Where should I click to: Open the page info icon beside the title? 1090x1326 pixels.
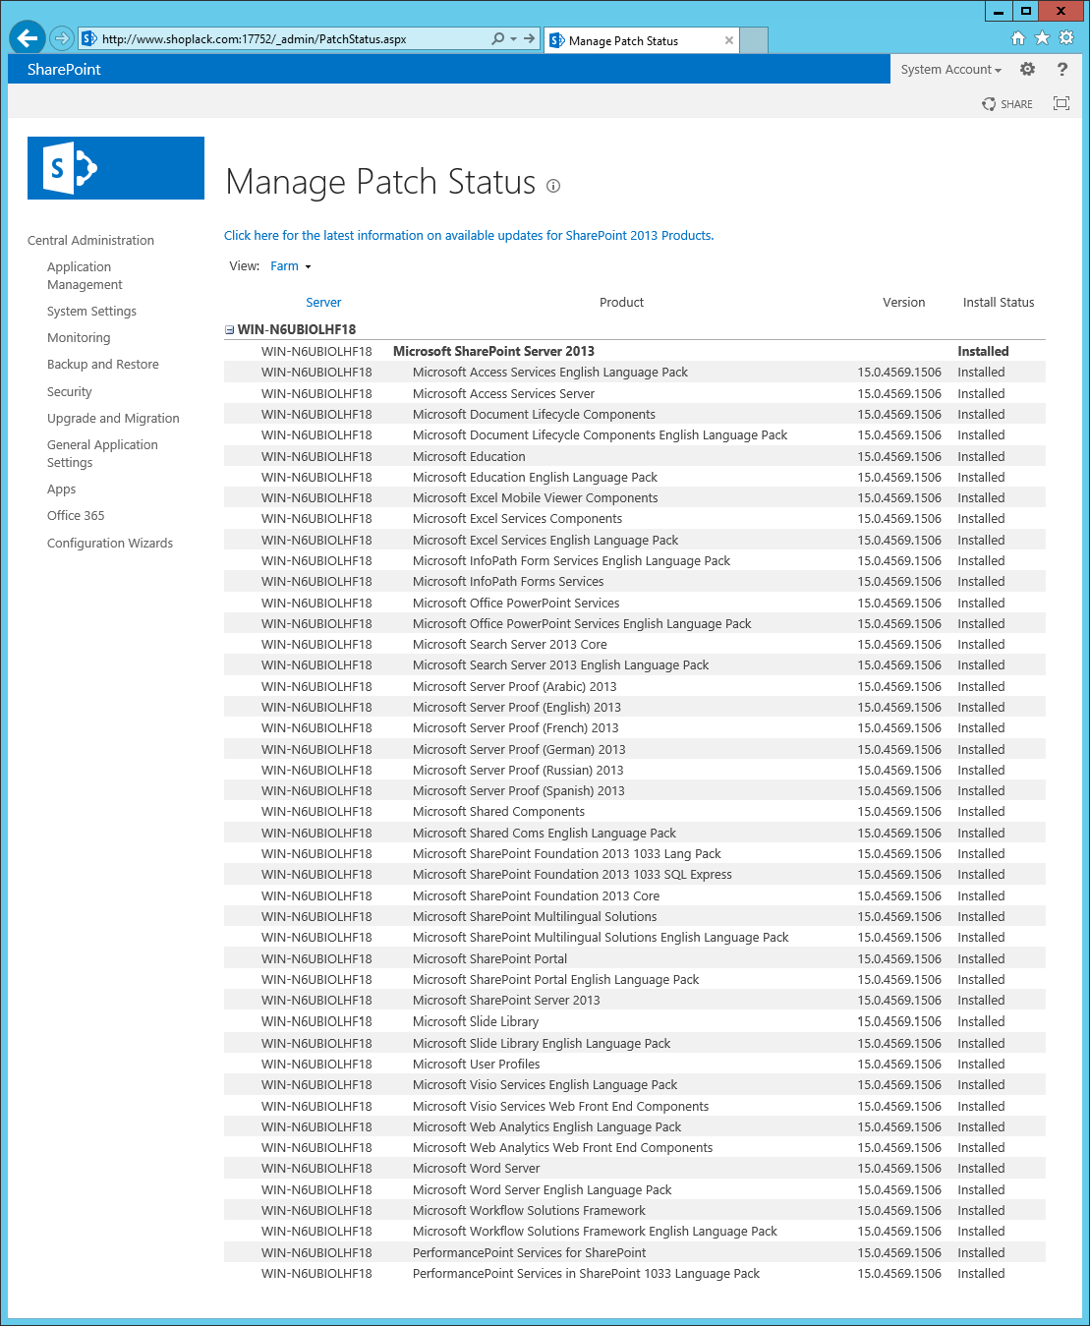coord(553,186)
